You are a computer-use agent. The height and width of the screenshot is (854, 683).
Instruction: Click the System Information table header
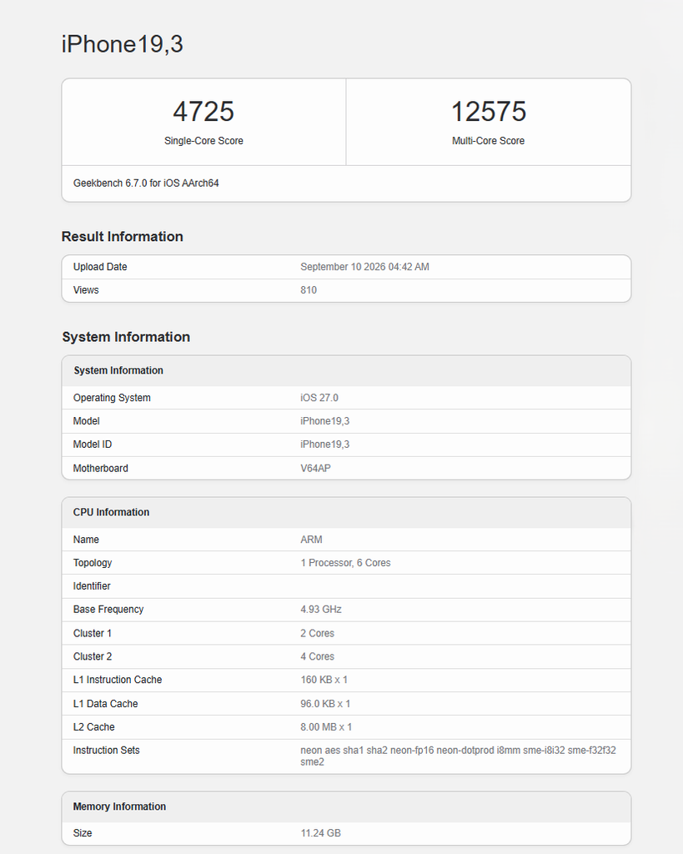[x=118, y=370]
